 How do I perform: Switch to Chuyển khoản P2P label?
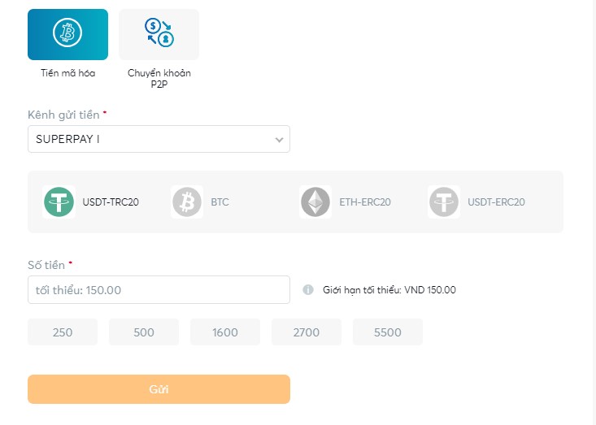pyautogui.click(x=159, y=78)
